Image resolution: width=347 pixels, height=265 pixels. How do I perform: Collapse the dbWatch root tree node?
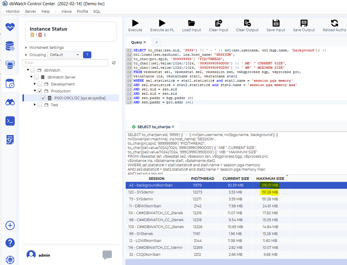coord(28,70)
